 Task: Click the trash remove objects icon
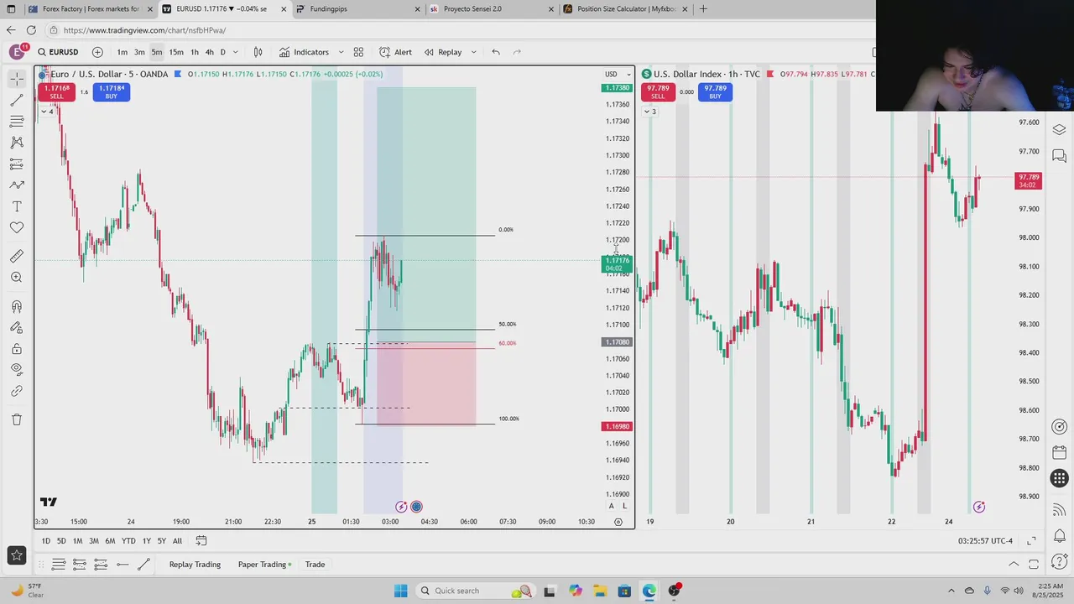[x=17, y=419]
